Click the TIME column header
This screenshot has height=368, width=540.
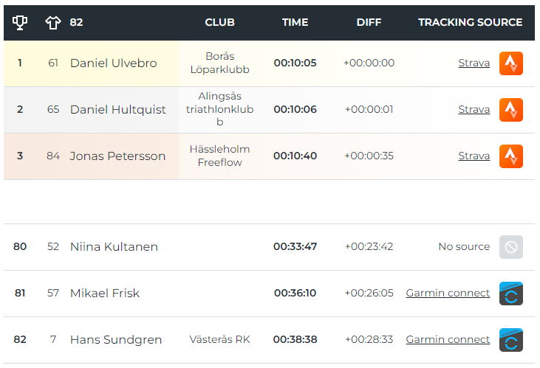pyautogui.click(x=295, y=22)
